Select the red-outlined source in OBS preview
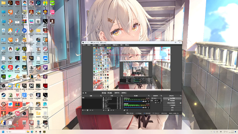This screenshot has width=238, height=134. coord(162,55)
